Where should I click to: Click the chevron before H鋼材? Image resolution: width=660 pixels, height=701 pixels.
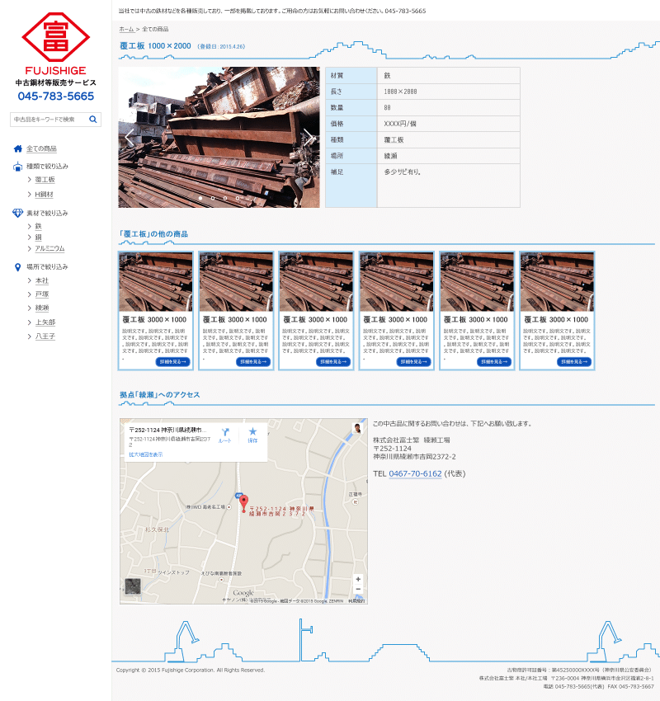coord(29,195)
